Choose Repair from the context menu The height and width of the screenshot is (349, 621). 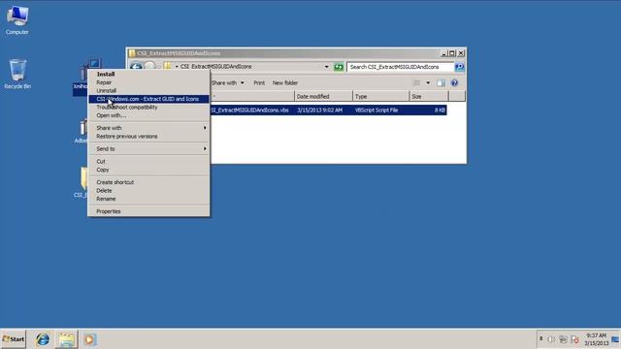coord(148,82)
